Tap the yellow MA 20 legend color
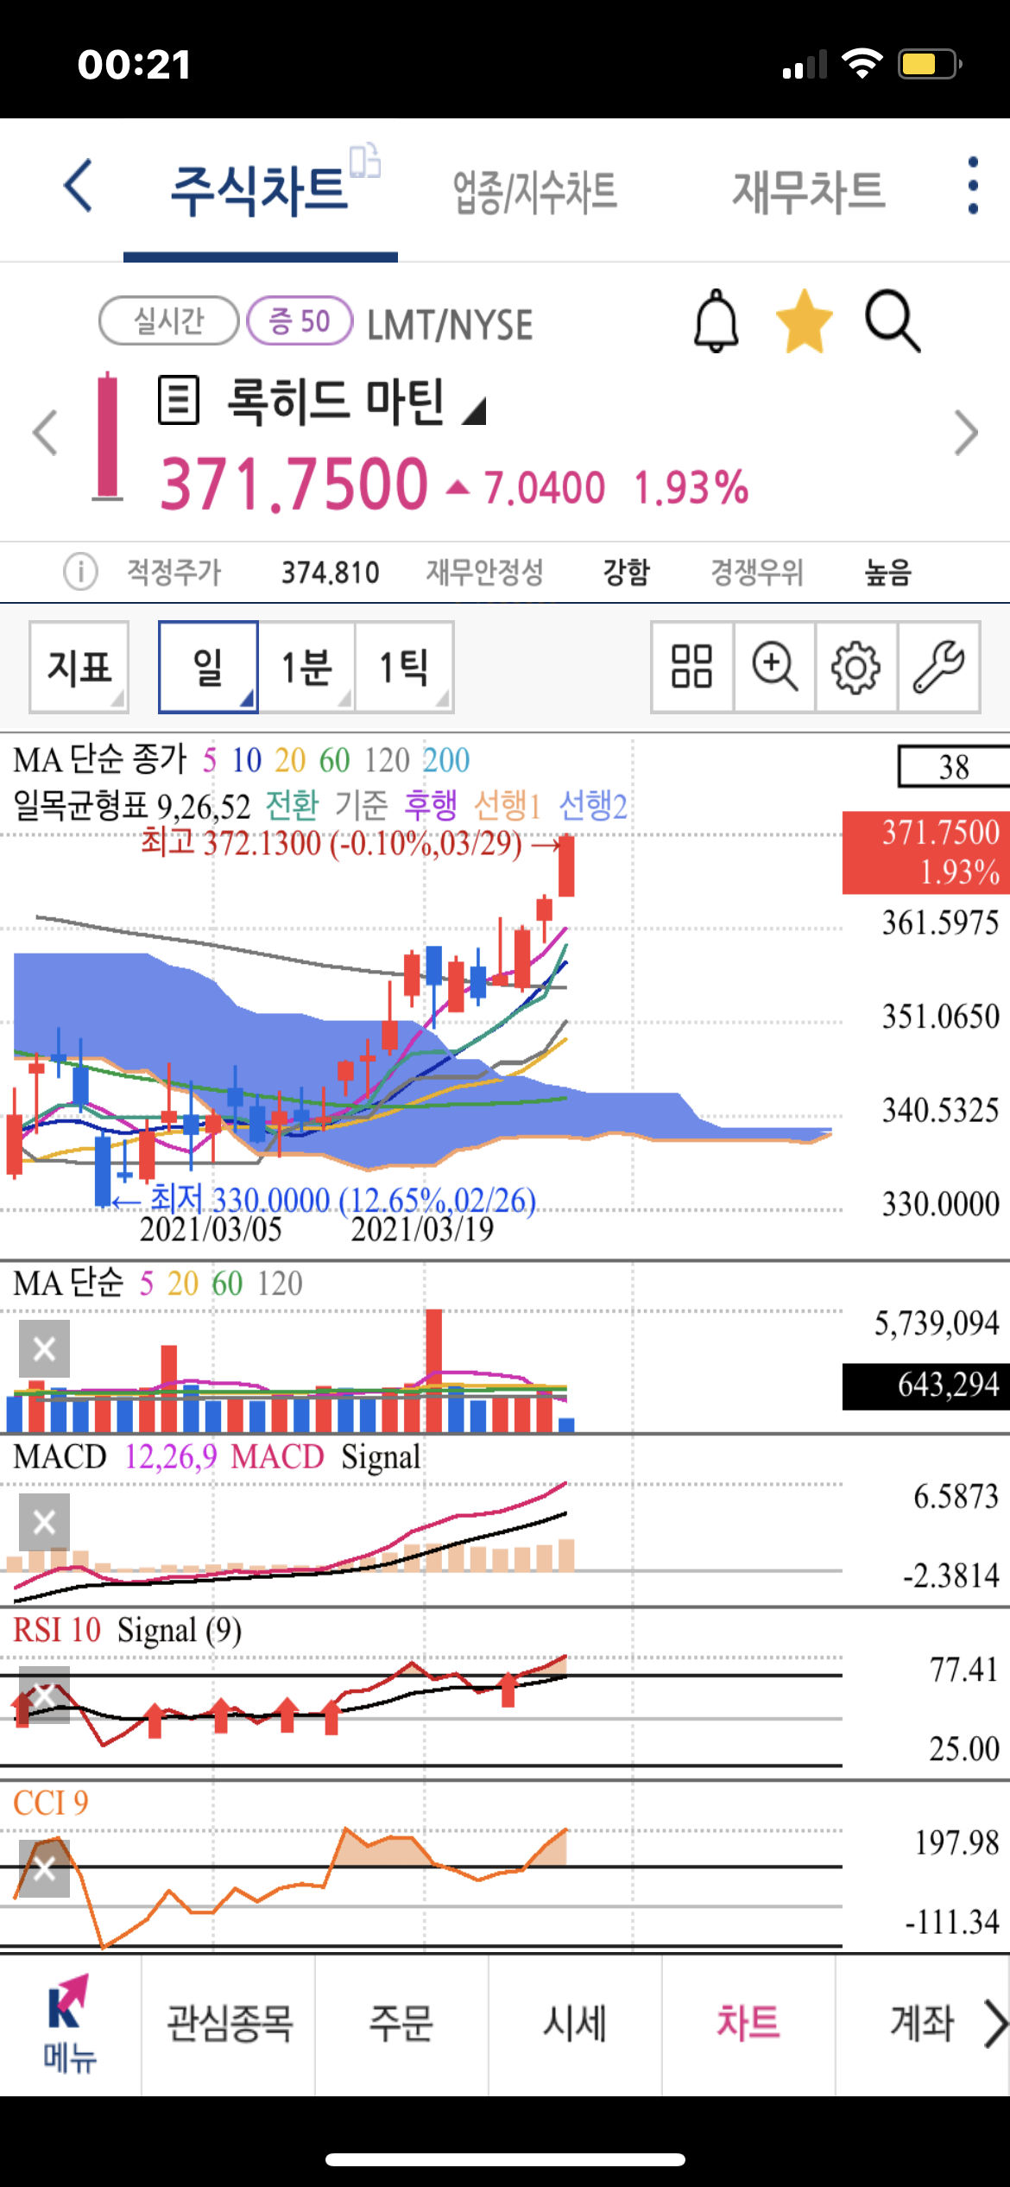Image resolution: width=1010 pixels, height=2187 pixels. tap(290, 760)
